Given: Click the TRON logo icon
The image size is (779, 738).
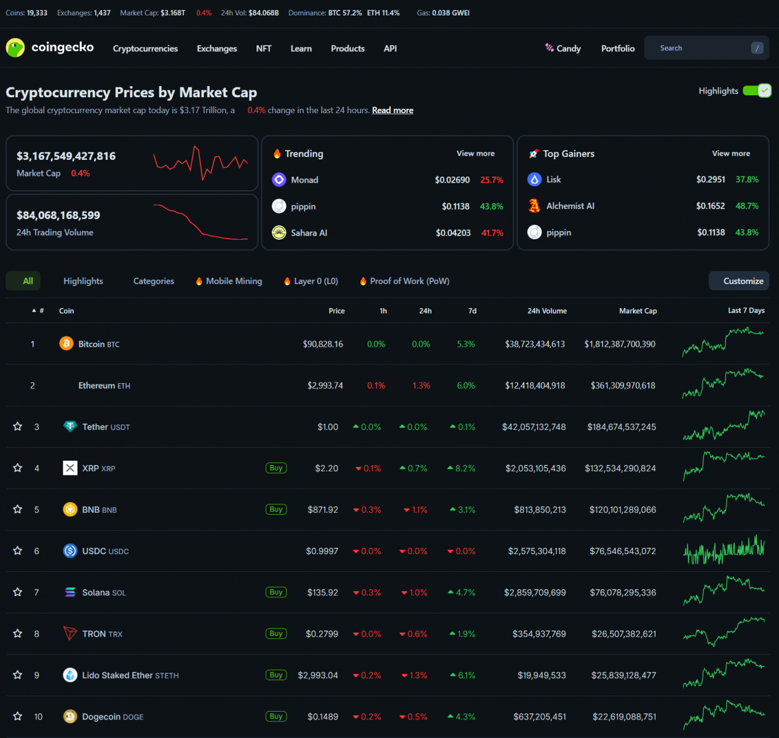Looking at the screenshot, I should pos(70,633).
